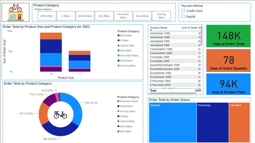255x143 pixels.
Task: Click Road Bikes legend entry in donut chart
Action: pyautogui.click(x=125, y=106)
